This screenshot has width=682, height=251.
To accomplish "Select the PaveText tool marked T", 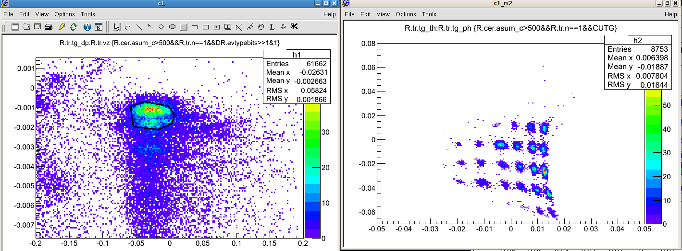I will point(217,27).
